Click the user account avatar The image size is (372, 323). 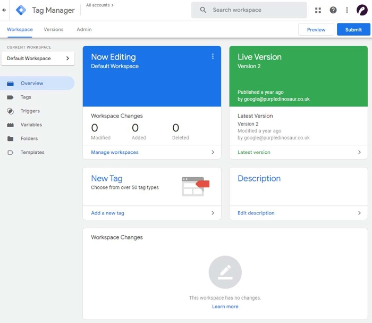(362, 10)
